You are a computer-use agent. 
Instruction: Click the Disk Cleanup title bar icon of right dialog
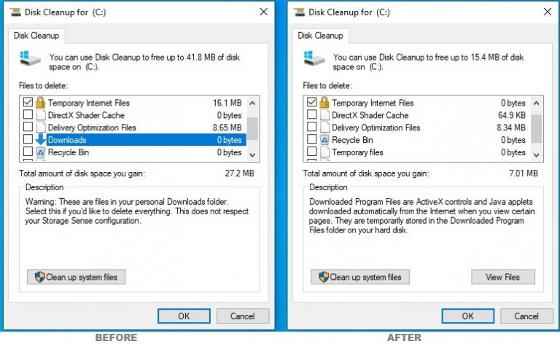click(299, 12)
